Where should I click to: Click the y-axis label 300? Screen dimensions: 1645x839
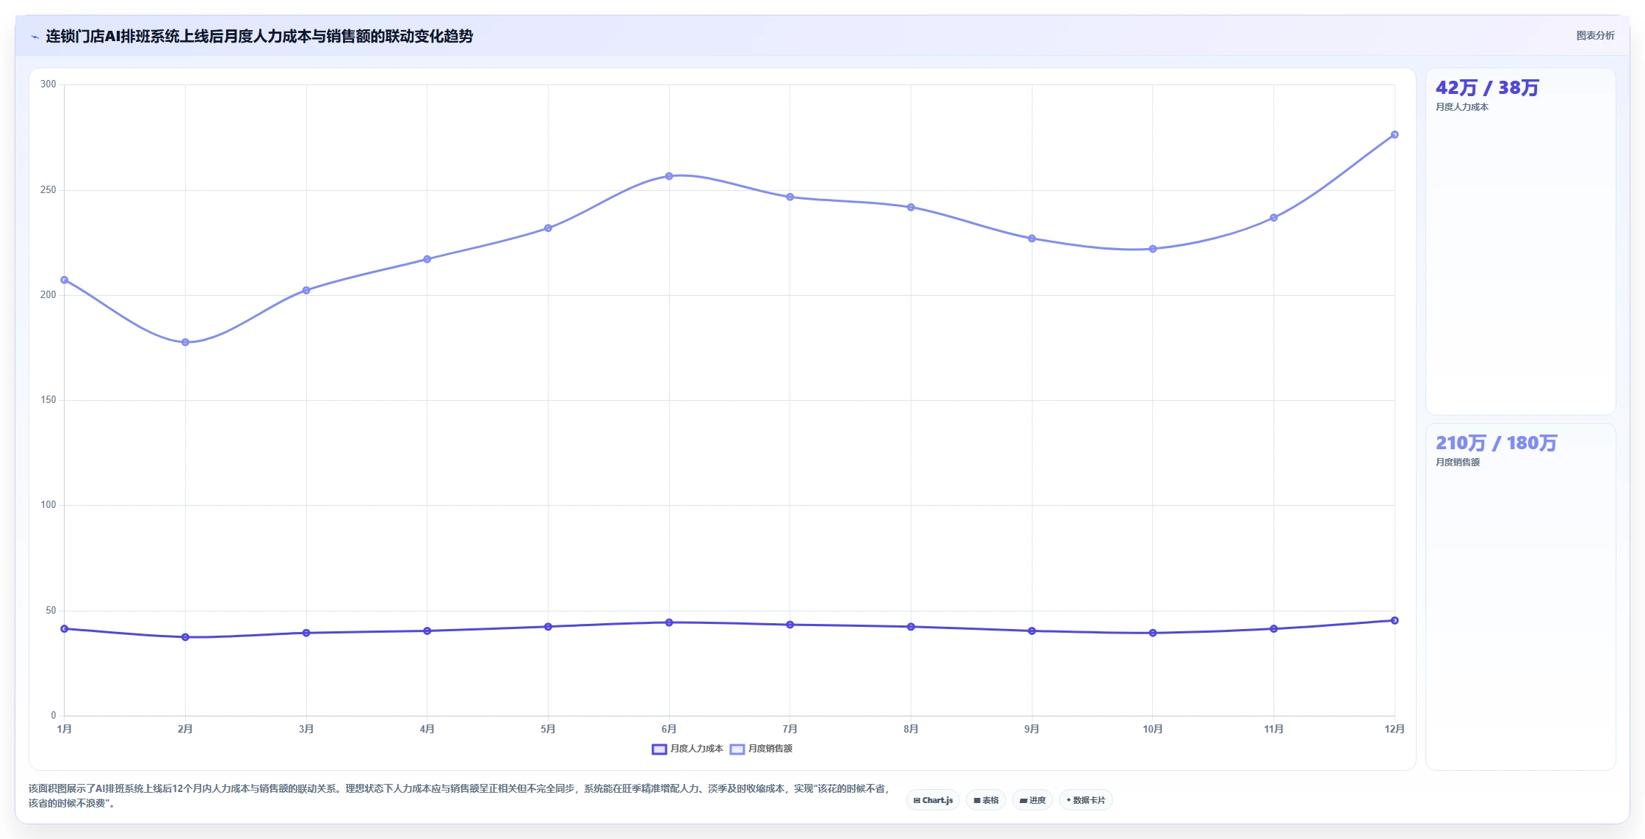[48, 84]
